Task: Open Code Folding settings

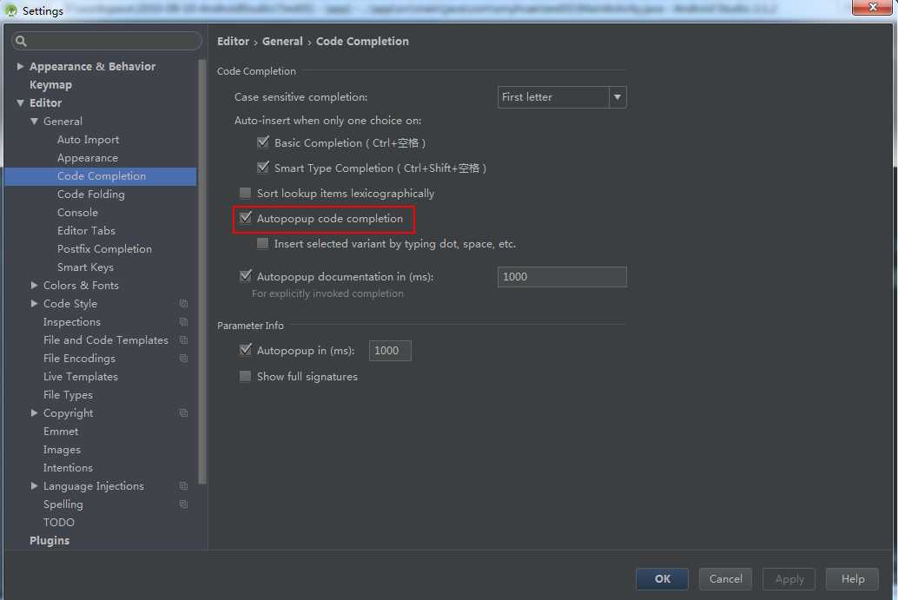Action: point(90,195)
